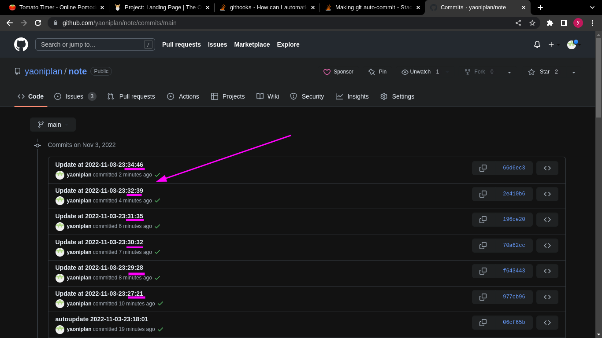Open the Wiki tab
Image resolution: width=602 pixels, height=338 pixels.
coord(268,96)
